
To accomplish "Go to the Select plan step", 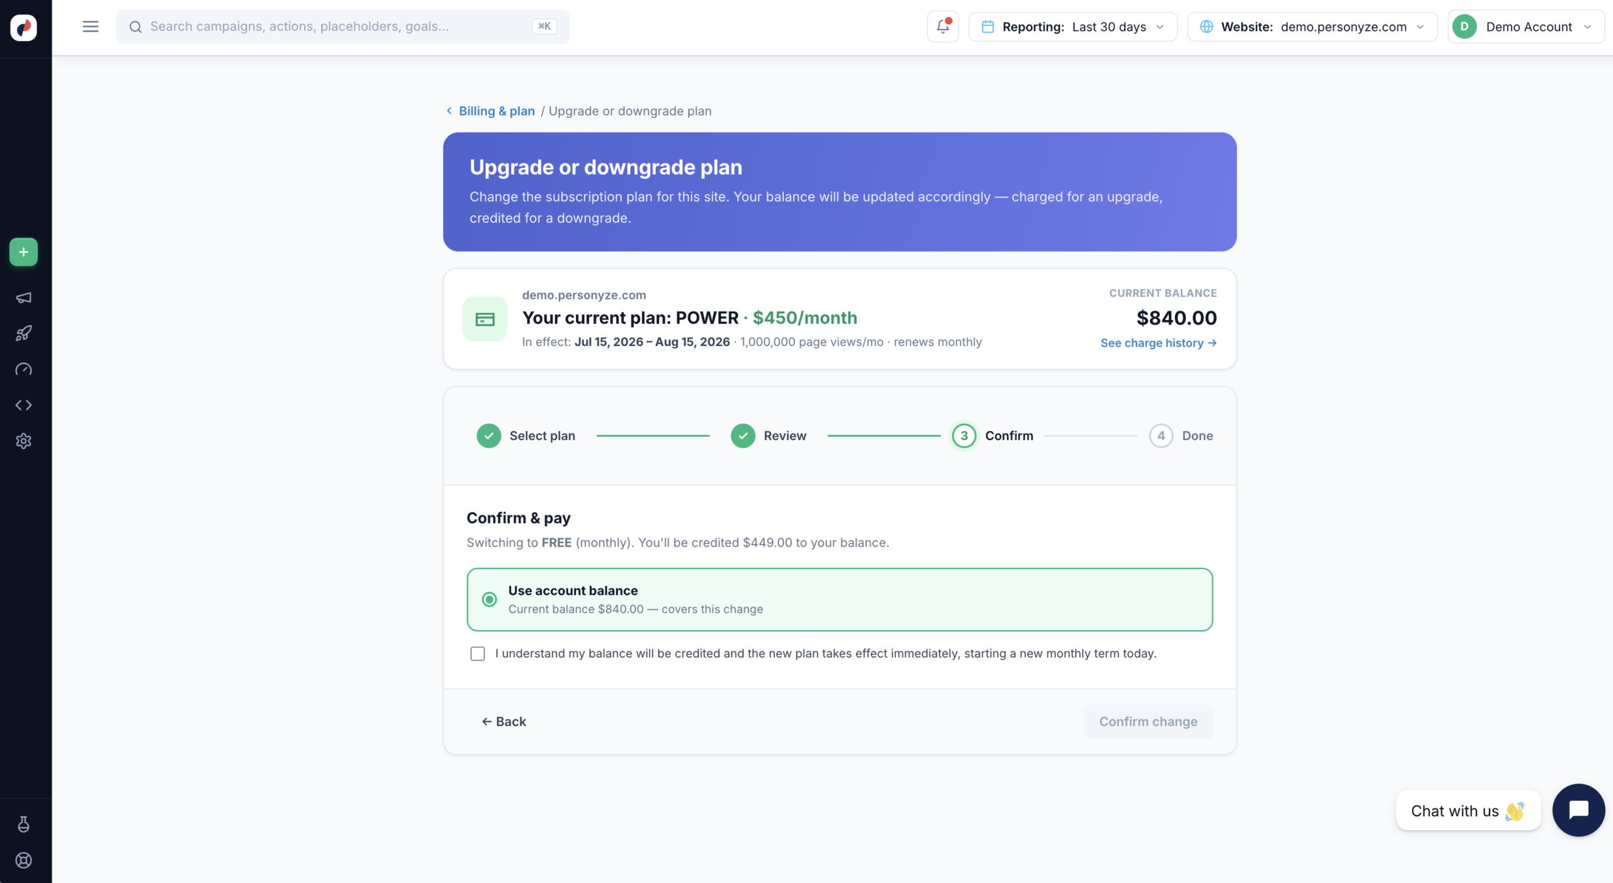I will pyautogui.click(x=526, y=436).
